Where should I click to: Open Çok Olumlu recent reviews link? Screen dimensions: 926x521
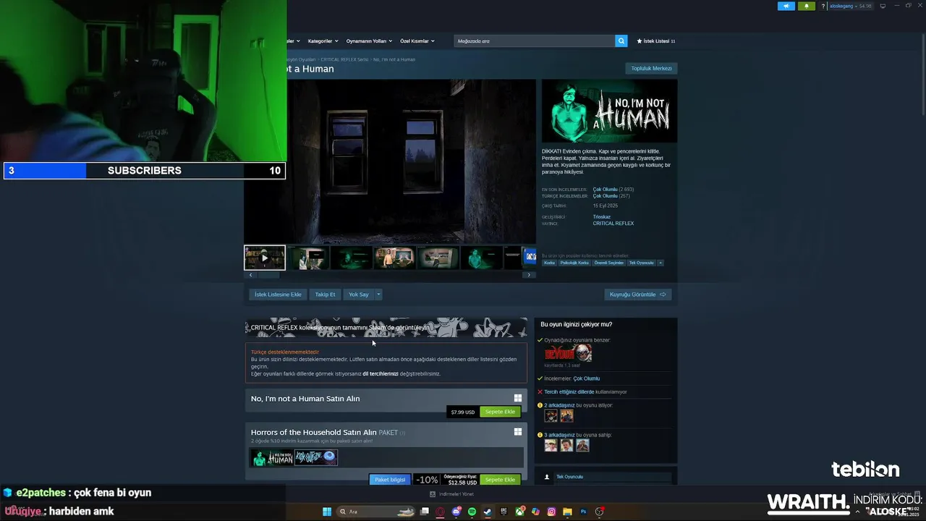pyautogui.click(x=606, y=190)
